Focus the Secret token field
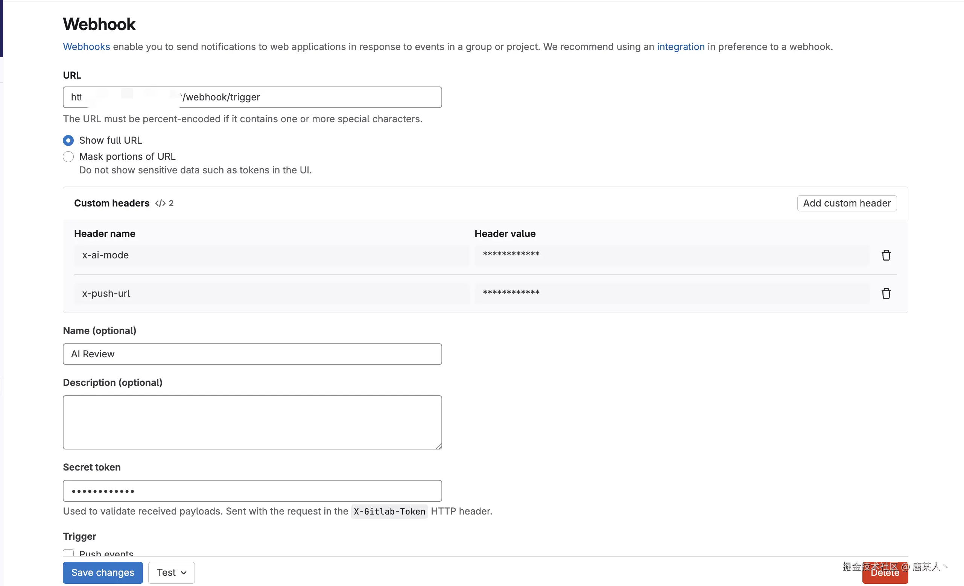 tap(252, 490)
